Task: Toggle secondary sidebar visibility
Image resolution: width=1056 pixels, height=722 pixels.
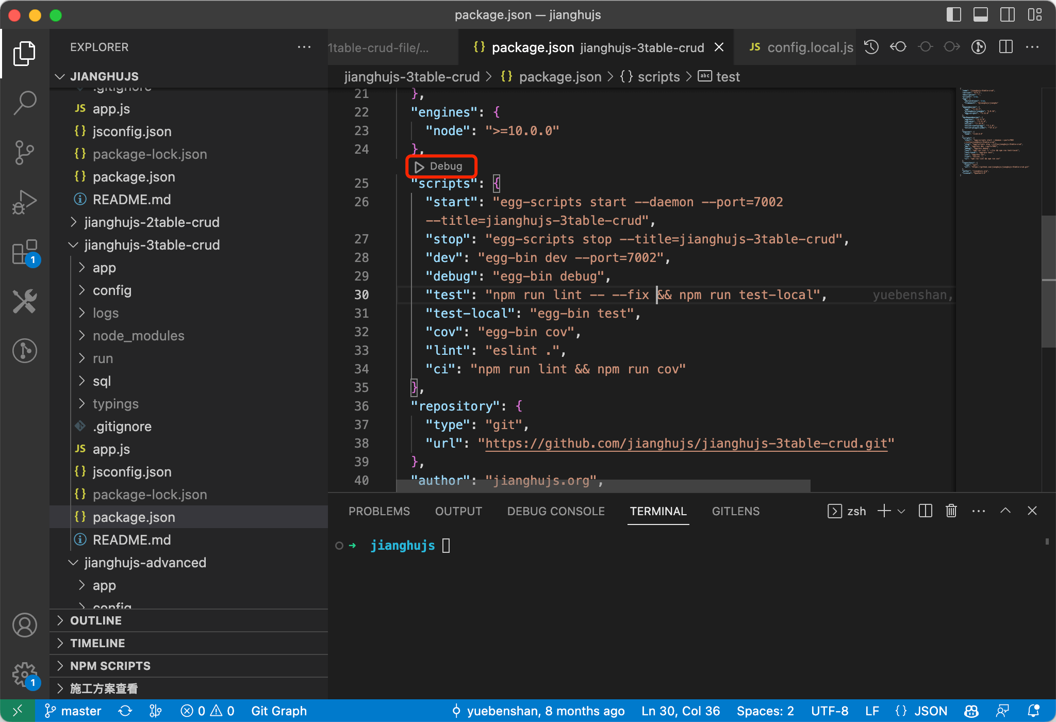Action: pos(1007,14)
